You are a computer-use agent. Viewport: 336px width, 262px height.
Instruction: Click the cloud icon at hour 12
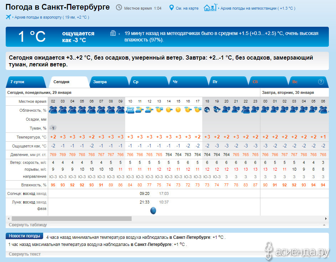pyautogui.click(x=149, y=110)
